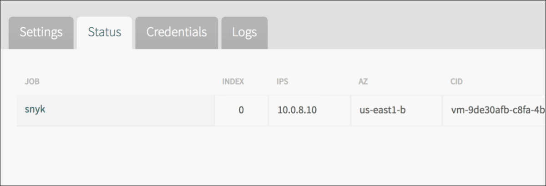Click the AZ column header
The image size is (546, 186).
click(363, 82)
